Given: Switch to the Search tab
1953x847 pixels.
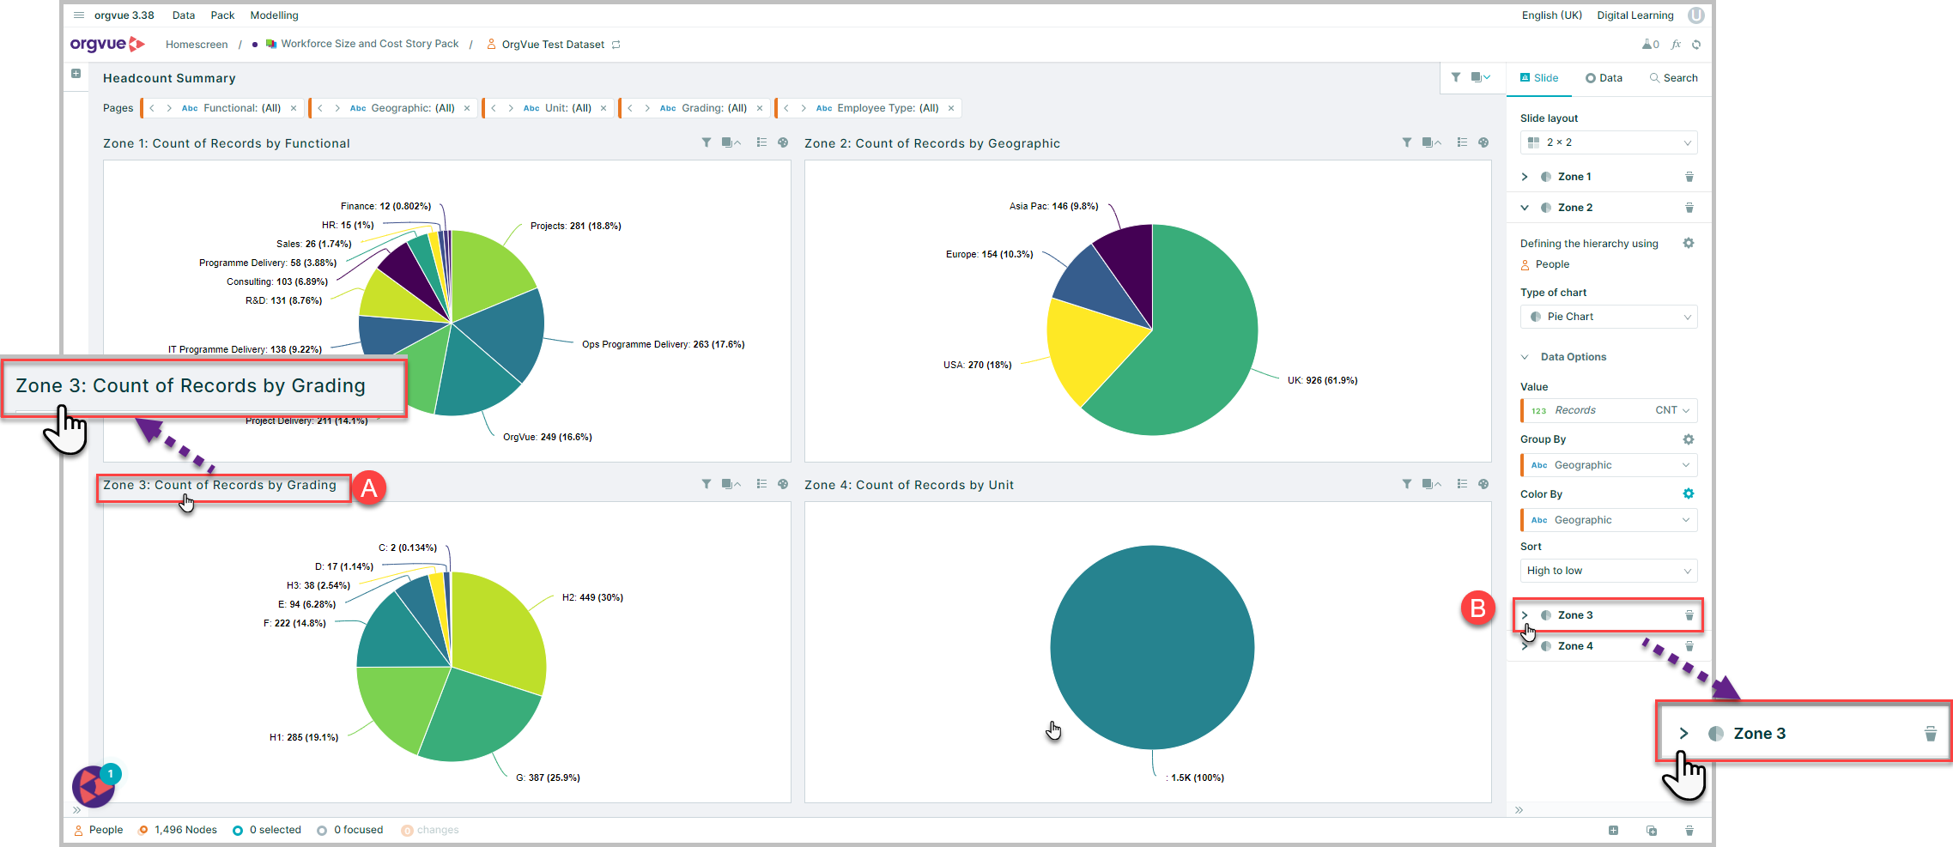Looking at the screenshot, I should point(1674,78).
